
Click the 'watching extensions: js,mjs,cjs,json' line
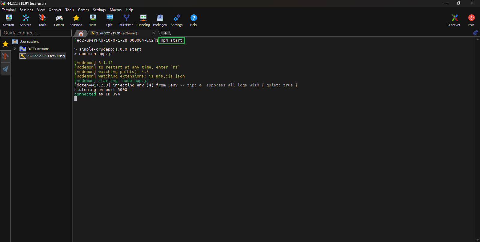point(130,76)
